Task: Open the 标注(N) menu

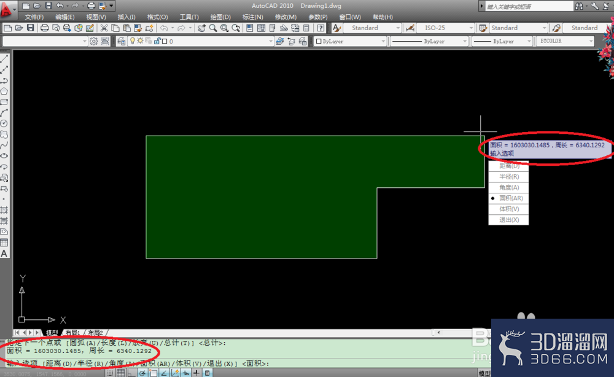Action: point(252,17)
